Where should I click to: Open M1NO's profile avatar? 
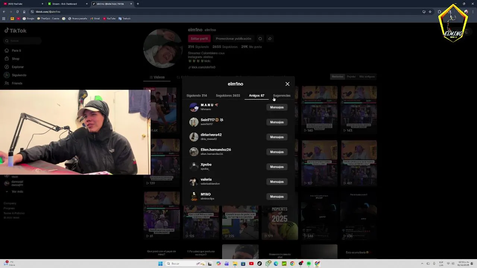coord(194,197)
